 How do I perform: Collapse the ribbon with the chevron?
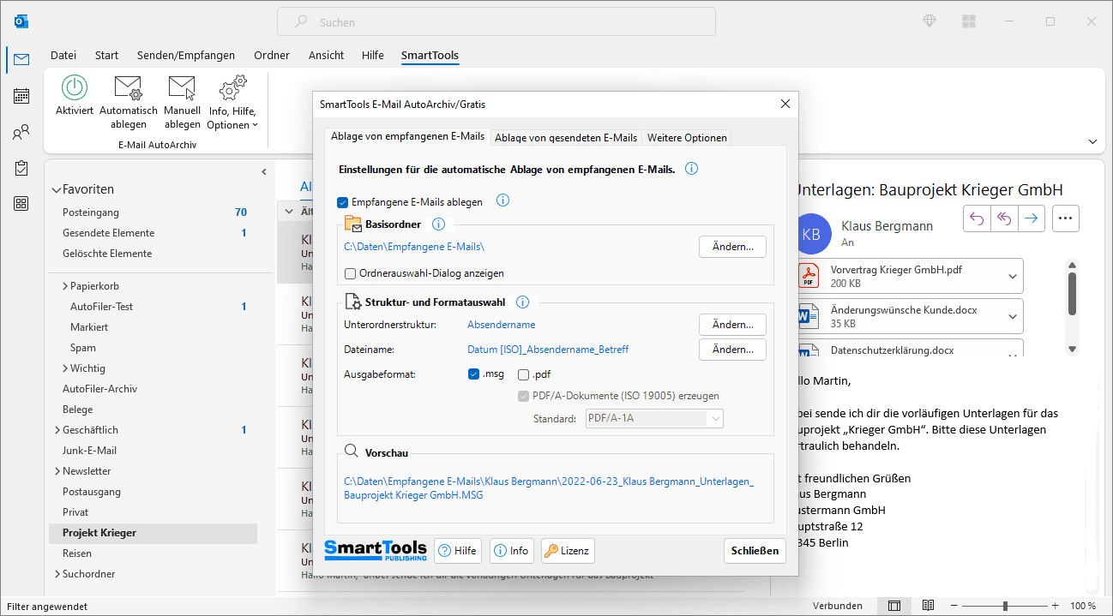(x=1092, y=141)
